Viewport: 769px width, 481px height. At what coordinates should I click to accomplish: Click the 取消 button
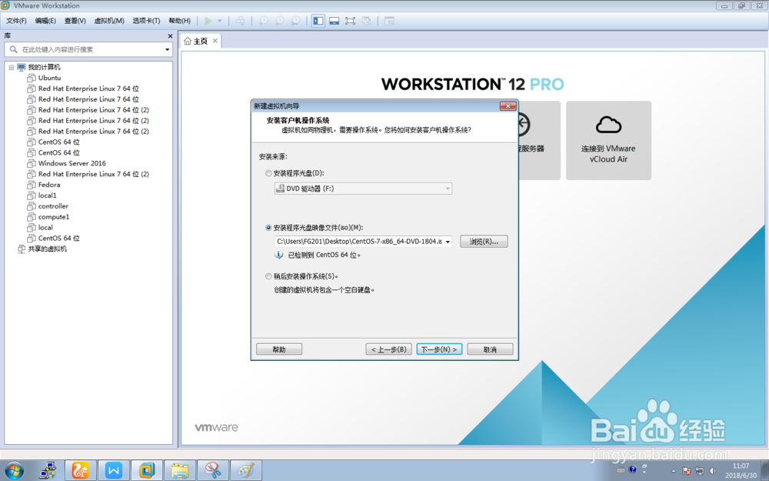(x=490, y=349)
